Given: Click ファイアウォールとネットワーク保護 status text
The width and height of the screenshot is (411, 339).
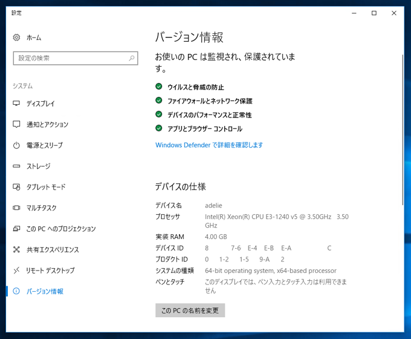Looking at the screenshot, I should [x=210, y=101].
